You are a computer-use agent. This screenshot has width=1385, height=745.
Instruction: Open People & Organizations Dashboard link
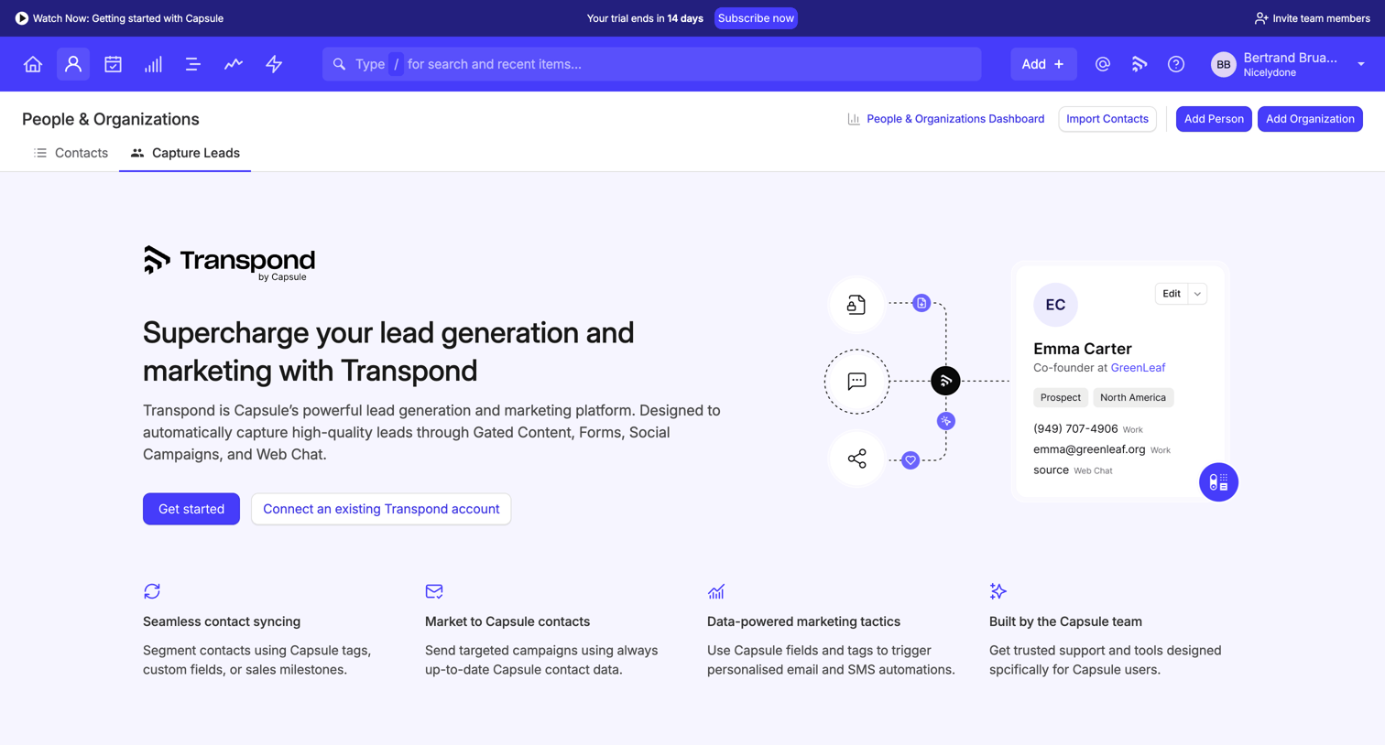(x=945, y=119)
